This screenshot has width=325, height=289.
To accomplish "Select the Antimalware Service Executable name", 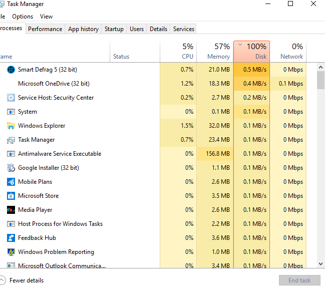I will click(x=60, y=154).
